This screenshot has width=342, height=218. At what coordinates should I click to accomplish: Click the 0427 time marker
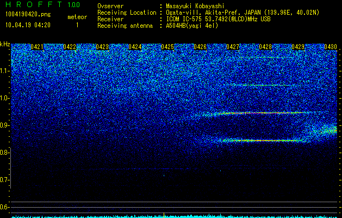pyautogui.click(x=233, y=47)
